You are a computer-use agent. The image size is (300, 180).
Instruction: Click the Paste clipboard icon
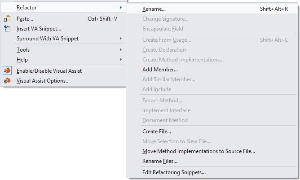(7, 19)
